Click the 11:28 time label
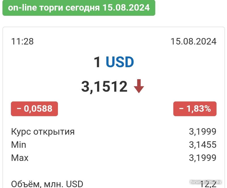Screen dimensions: 227x188 [x=22, y=41]
